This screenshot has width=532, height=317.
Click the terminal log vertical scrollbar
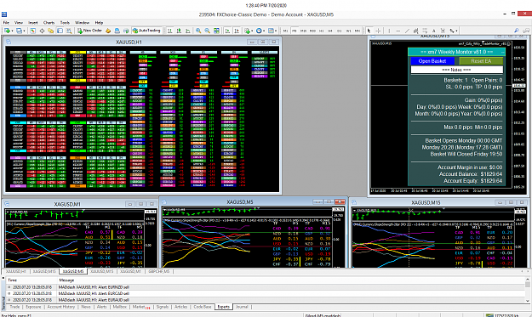(527, 290)
